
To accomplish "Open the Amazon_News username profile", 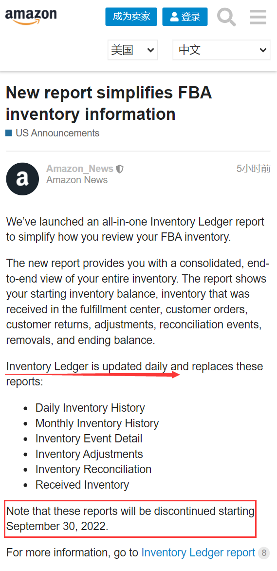I will (80, 169).
